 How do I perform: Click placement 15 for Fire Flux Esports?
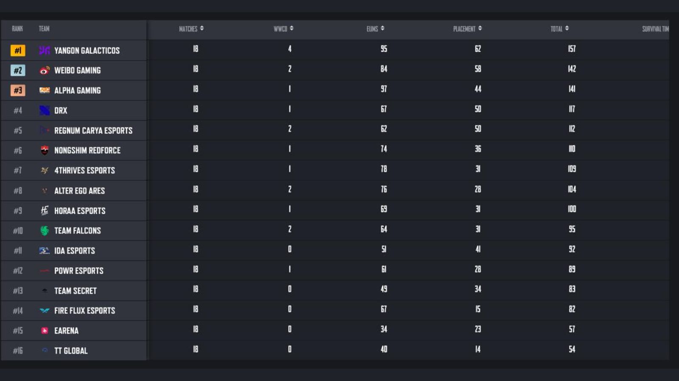[478, 309]
